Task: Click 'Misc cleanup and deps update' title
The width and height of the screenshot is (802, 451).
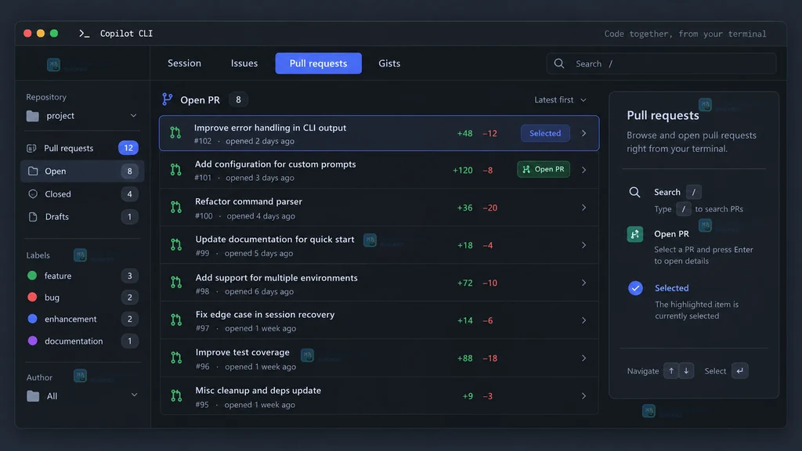Action: (x=258, y=390)
